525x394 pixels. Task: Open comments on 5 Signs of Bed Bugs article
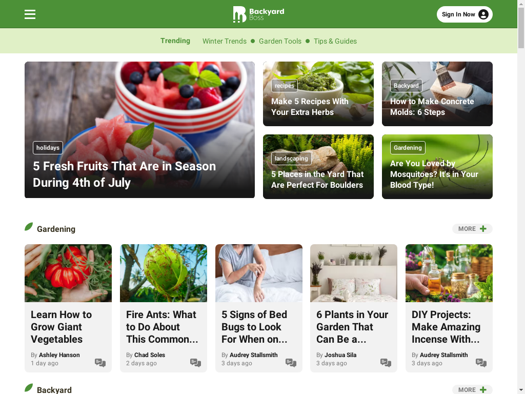291,363
